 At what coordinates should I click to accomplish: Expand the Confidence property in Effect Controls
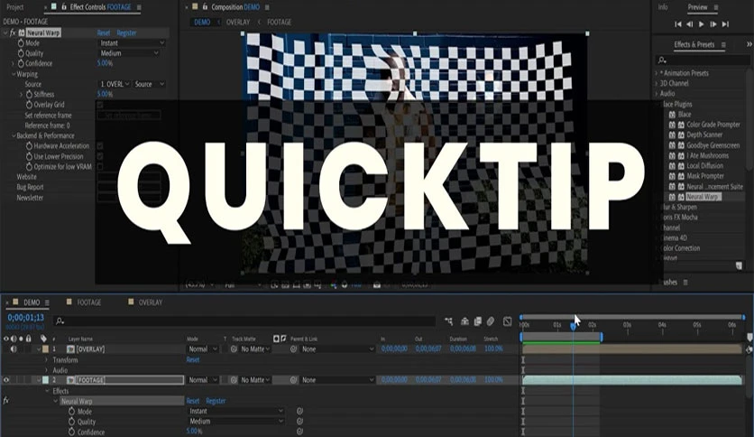(x=13, y=63)
